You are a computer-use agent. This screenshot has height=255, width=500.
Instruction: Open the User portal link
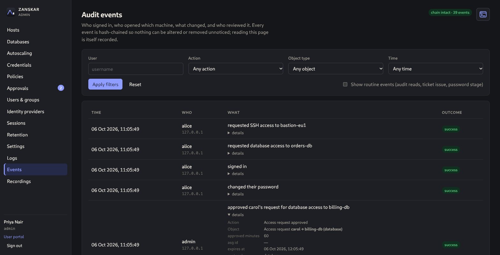(14, 237)
